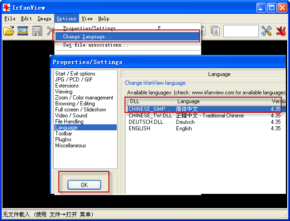Viewport: 290px width, 221px height.
Task: Start slideshow with the filmstrip toolbar icon
Action: (x=23, y=31)
